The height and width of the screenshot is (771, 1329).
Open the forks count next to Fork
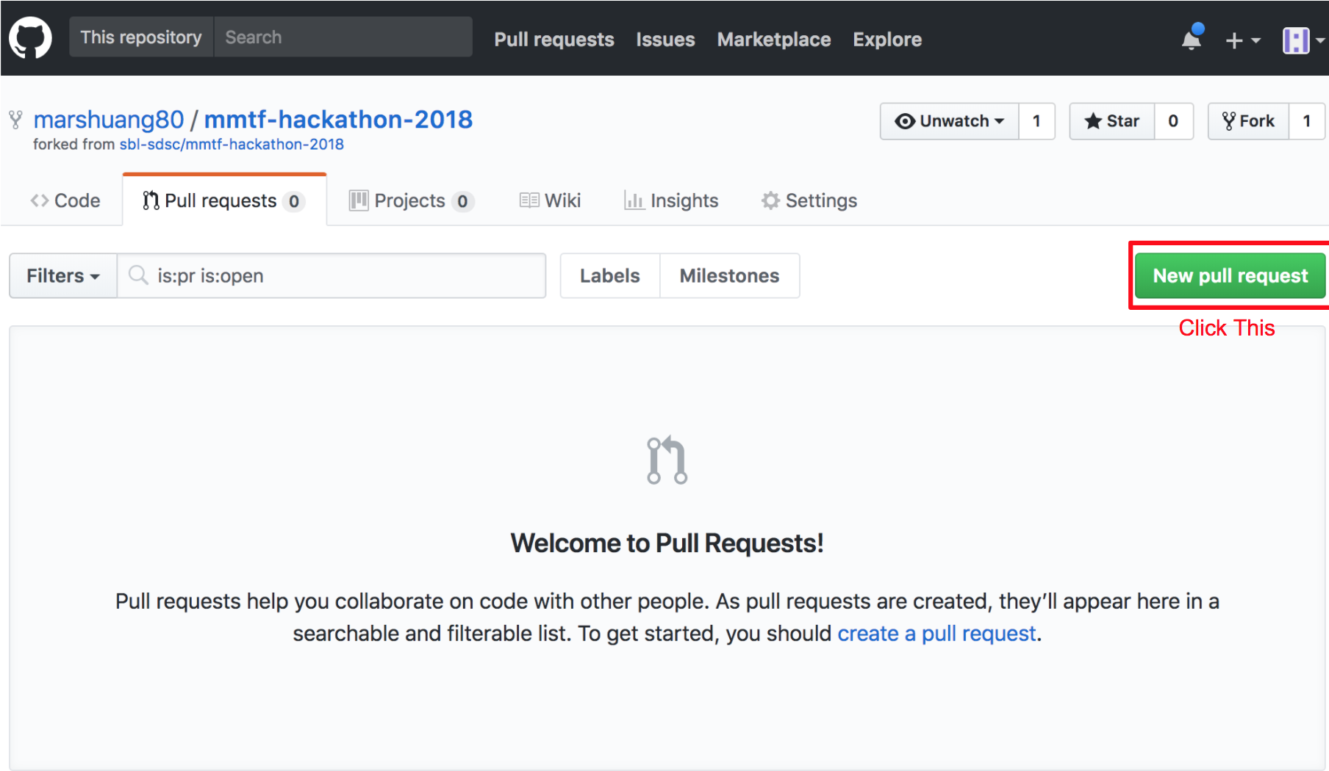click(1307, 121)
